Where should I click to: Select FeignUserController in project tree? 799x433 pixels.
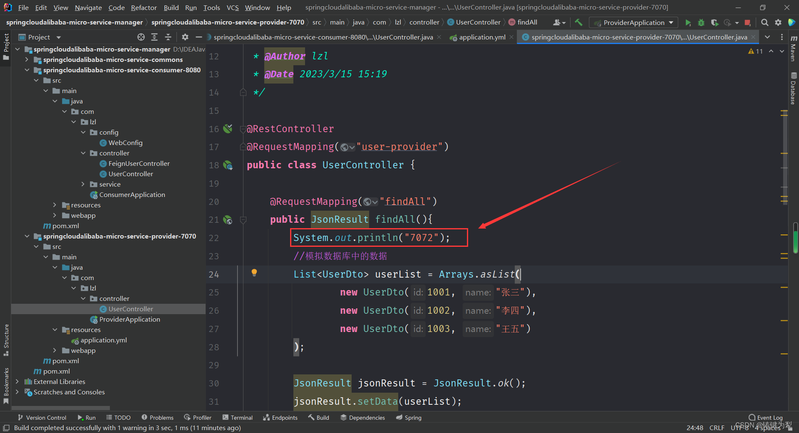point(139,163)
